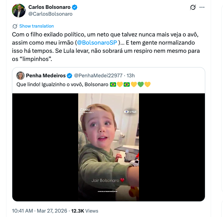The height and width of the screenshot is (217, 223).
Task: Play the quoted video of the child
Action: 109,146
